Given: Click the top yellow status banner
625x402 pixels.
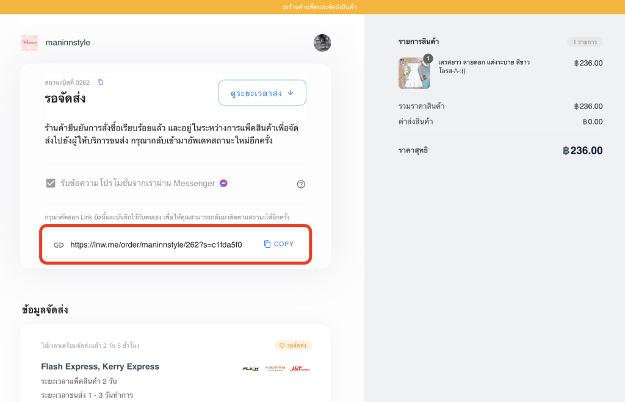Looking at the screenshot, I should click(312, 7).
